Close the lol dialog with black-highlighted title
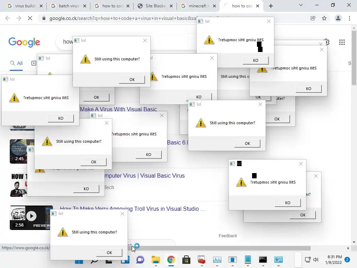 301,164
